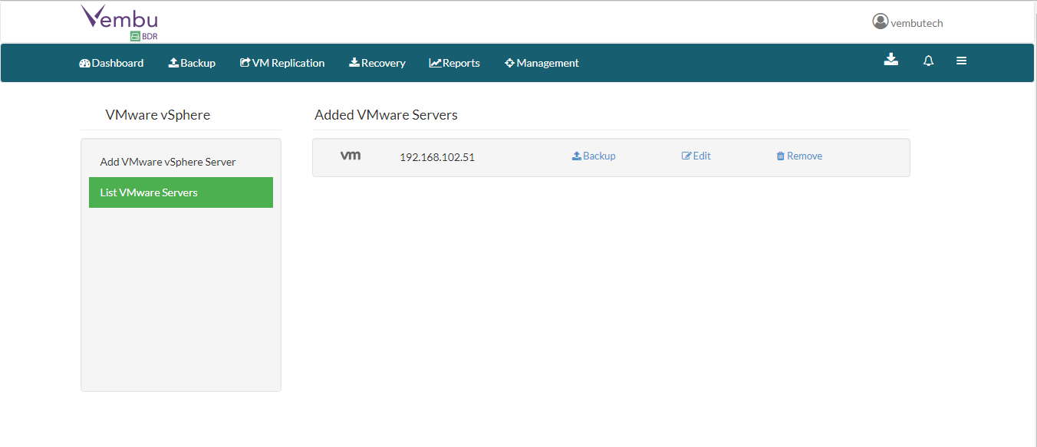
Task: Click Edit link for server 192.168.102.51
Action: (x=696, y=156)
